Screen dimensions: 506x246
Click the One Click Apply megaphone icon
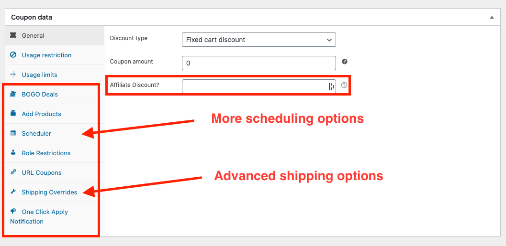tap(13, 212)
